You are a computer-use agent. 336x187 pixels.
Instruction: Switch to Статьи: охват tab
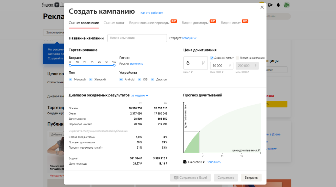point(114,23)
